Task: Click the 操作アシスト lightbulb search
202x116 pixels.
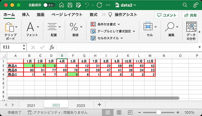Action: tap(123, 15)
